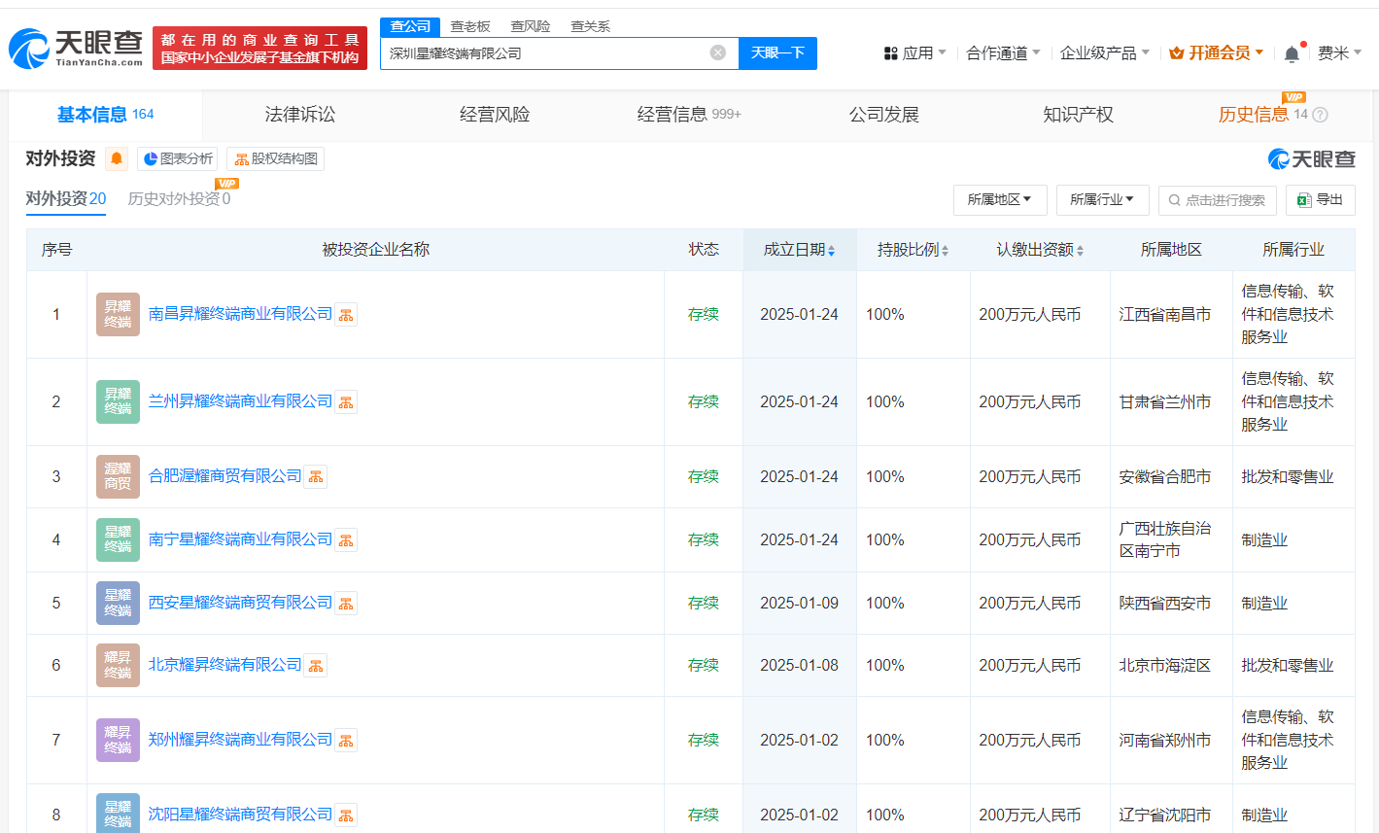
Task: Click the 天眼查 logo to go home
Action: (76, 48)
